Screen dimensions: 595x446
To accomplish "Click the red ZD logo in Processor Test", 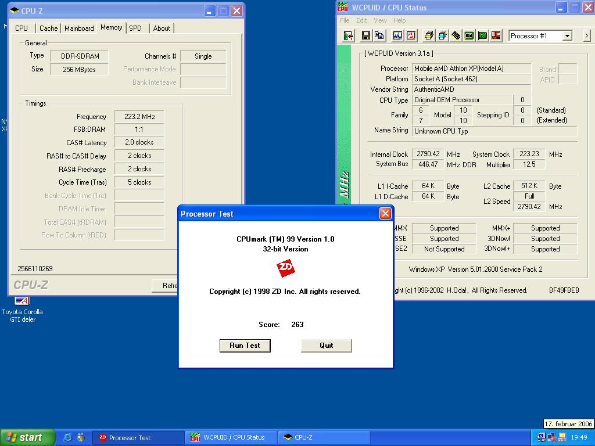I will 285,268.
